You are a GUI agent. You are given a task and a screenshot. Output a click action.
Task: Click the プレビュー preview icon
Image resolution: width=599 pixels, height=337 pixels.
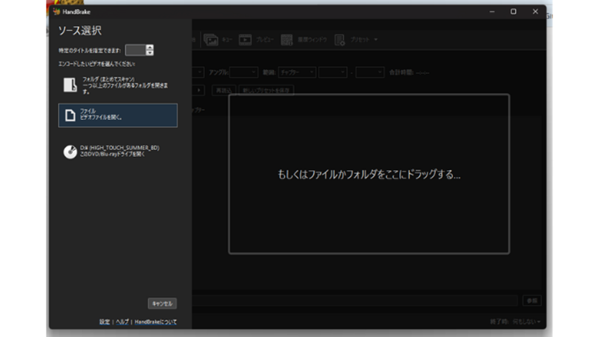click(x=245, y=40)
